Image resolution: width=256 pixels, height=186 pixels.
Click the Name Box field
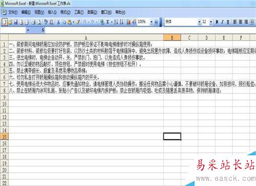(x=13, y=30)
